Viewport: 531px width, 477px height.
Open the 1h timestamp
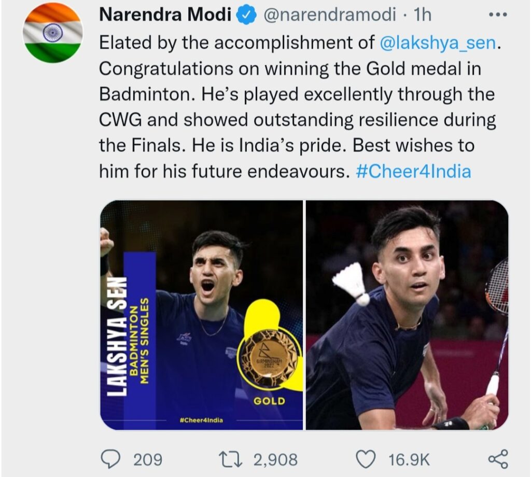click(423, 15)
